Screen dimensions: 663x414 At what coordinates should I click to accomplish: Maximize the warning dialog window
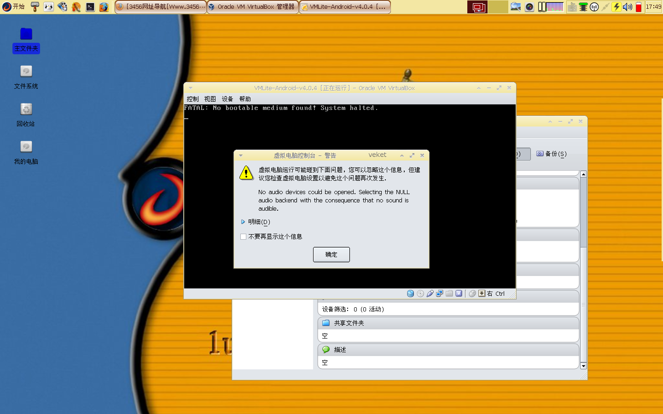(412, 155)
